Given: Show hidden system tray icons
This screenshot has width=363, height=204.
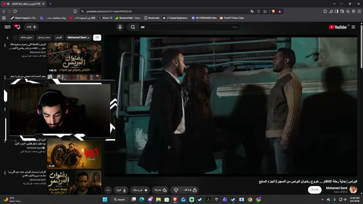Looking at the screenshot, I should 322,199.
